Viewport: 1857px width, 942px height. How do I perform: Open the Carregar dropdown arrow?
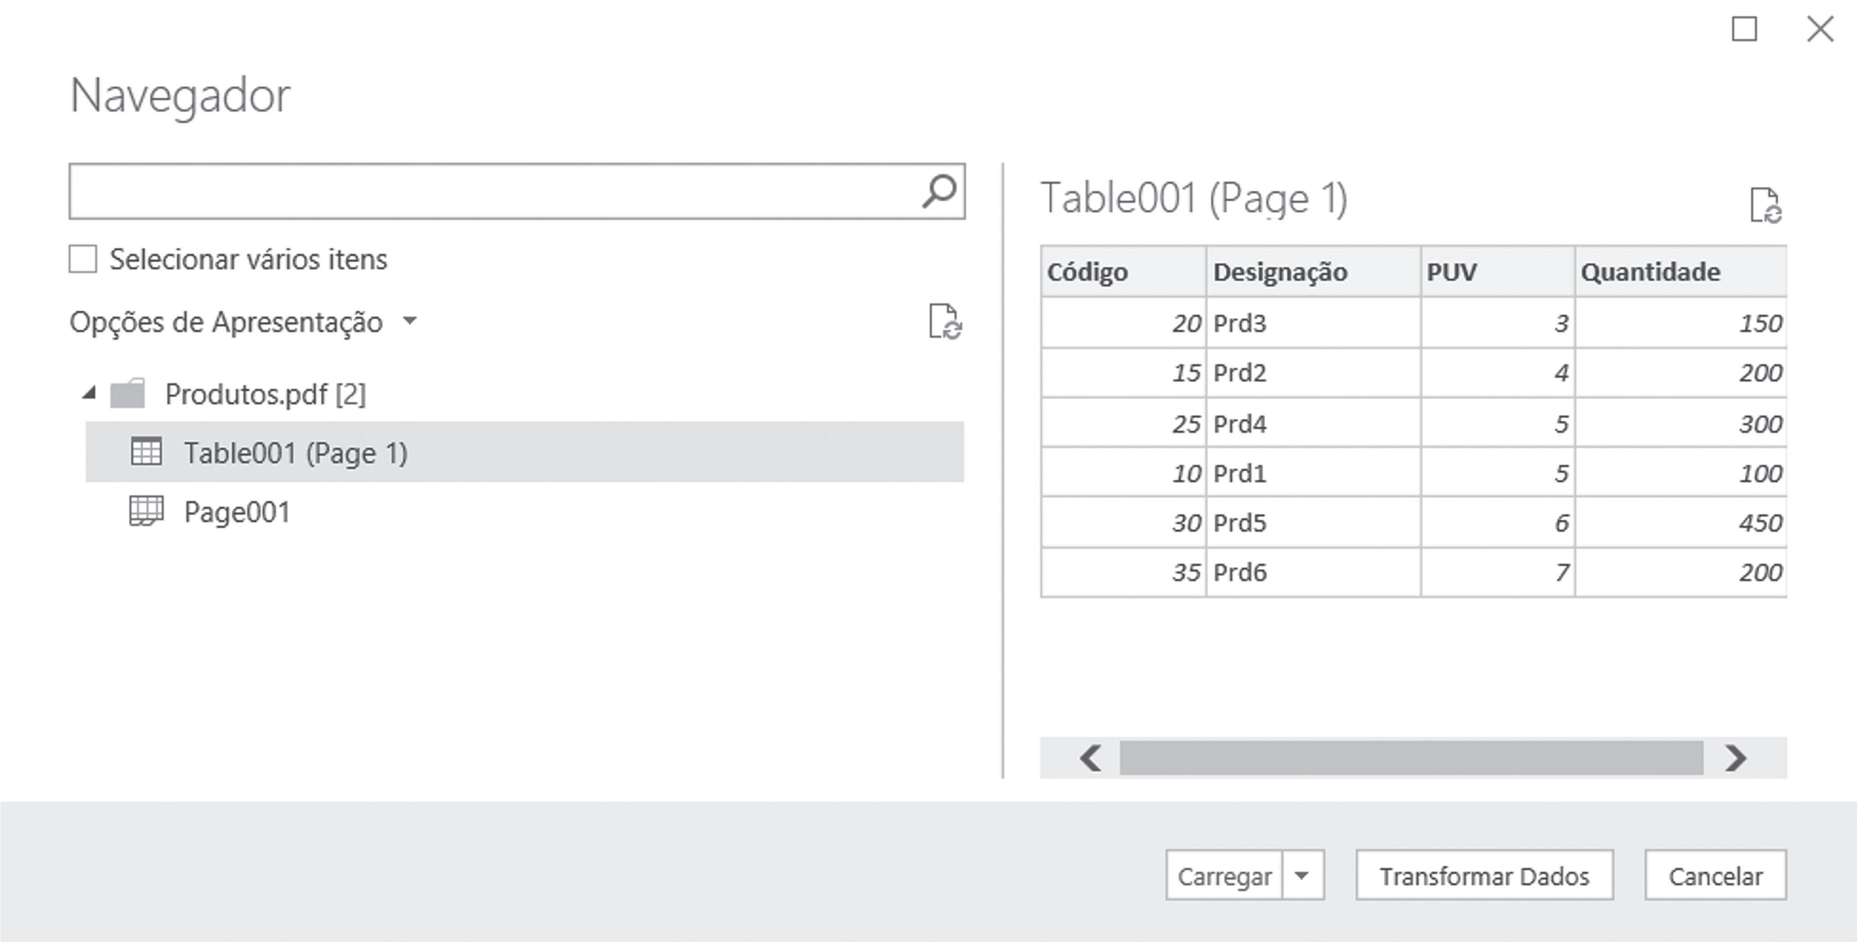[x=1302, y=875]
